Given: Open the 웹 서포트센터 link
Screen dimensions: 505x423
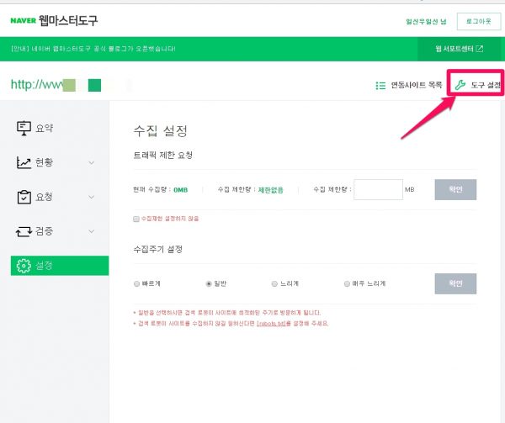Looking at the screenshot, I should point(459,49).
